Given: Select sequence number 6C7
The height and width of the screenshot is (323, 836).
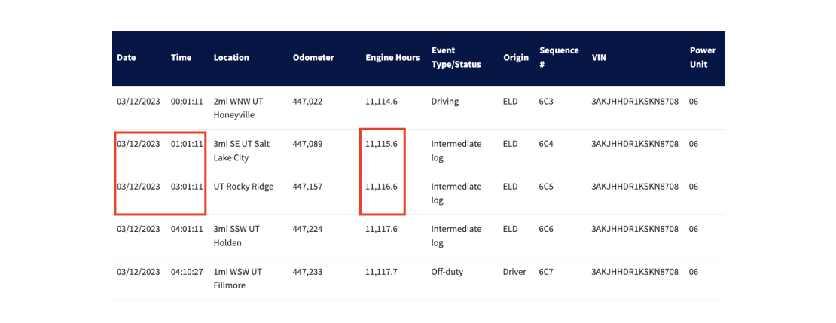Looking at the screenshot, I should 546,272.
